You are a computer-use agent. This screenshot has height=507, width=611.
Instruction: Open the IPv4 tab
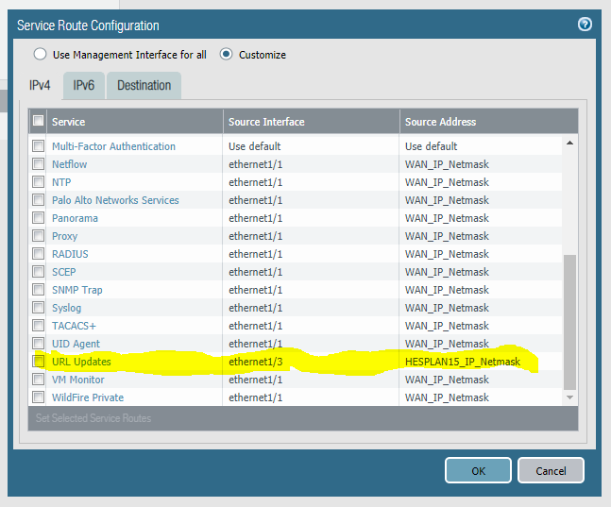tap(39, 86)
